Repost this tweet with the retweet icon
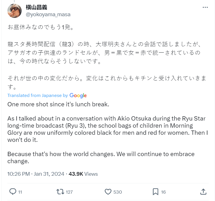The image size is (215, 201). (60, 192)
